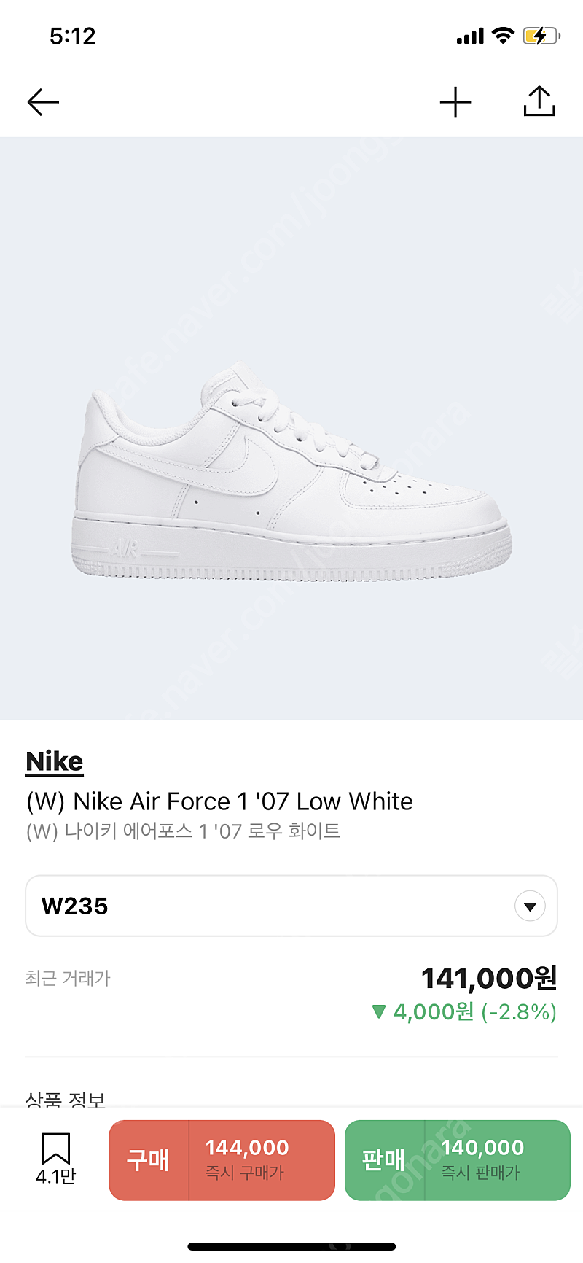Open the Nike brand link
The width and height of the screenshot is (583, 1263).
tap(55, 761)
